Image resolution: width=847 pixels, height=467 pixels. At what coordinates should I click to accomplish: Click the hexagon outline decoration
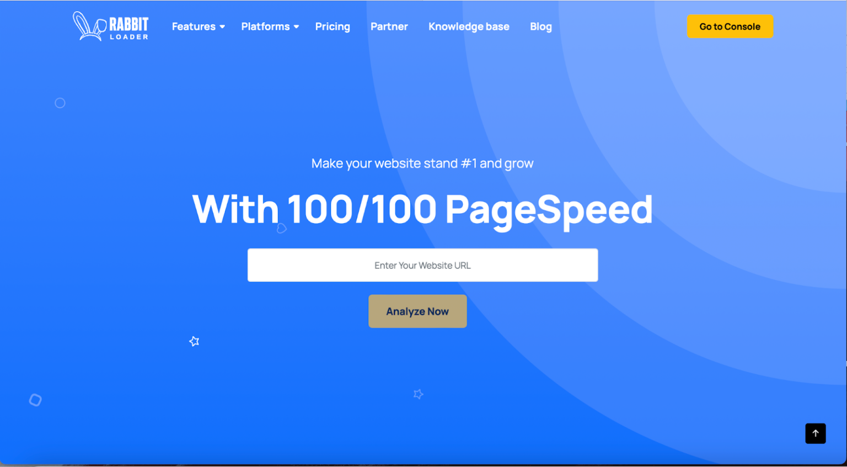pyautogui.click(x=35, y=399)
